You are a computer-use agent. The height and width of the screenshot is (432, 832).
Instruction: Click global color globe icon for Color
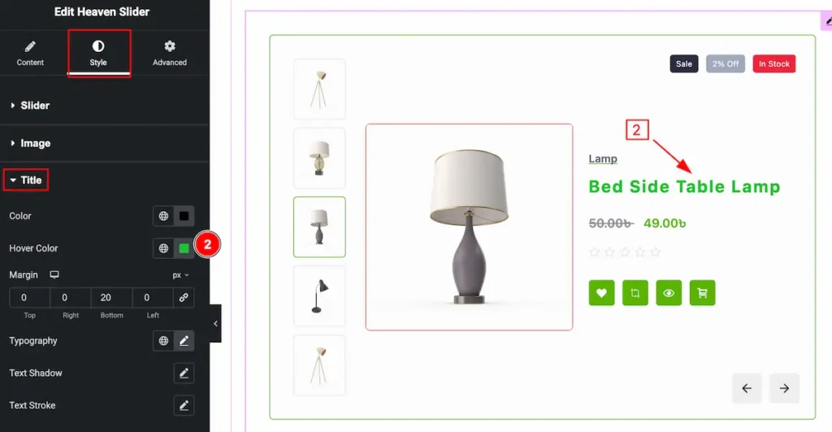163,216
